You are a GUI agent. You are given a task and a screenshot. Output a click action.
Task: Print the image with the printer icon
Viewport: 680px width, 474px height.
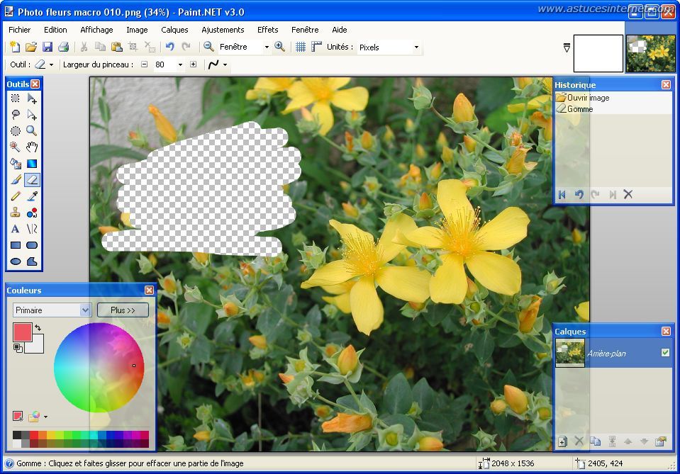64,47
